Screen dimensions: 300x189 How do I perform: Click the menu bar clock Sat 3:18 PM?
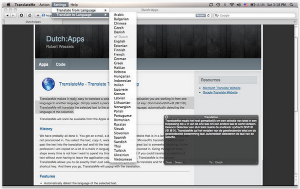tap(276, 4)
